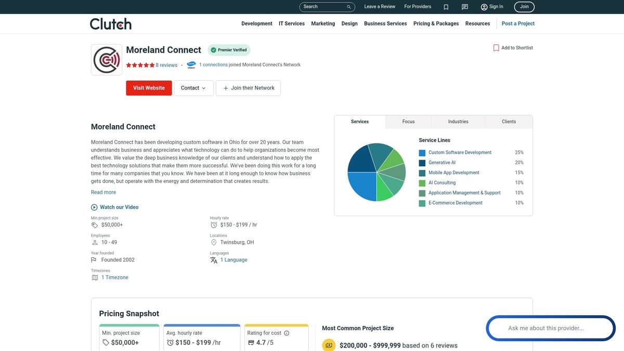This screenshot has width=624, height=351.
Task: Click the Clutch logo
Action: pos(110,23)
